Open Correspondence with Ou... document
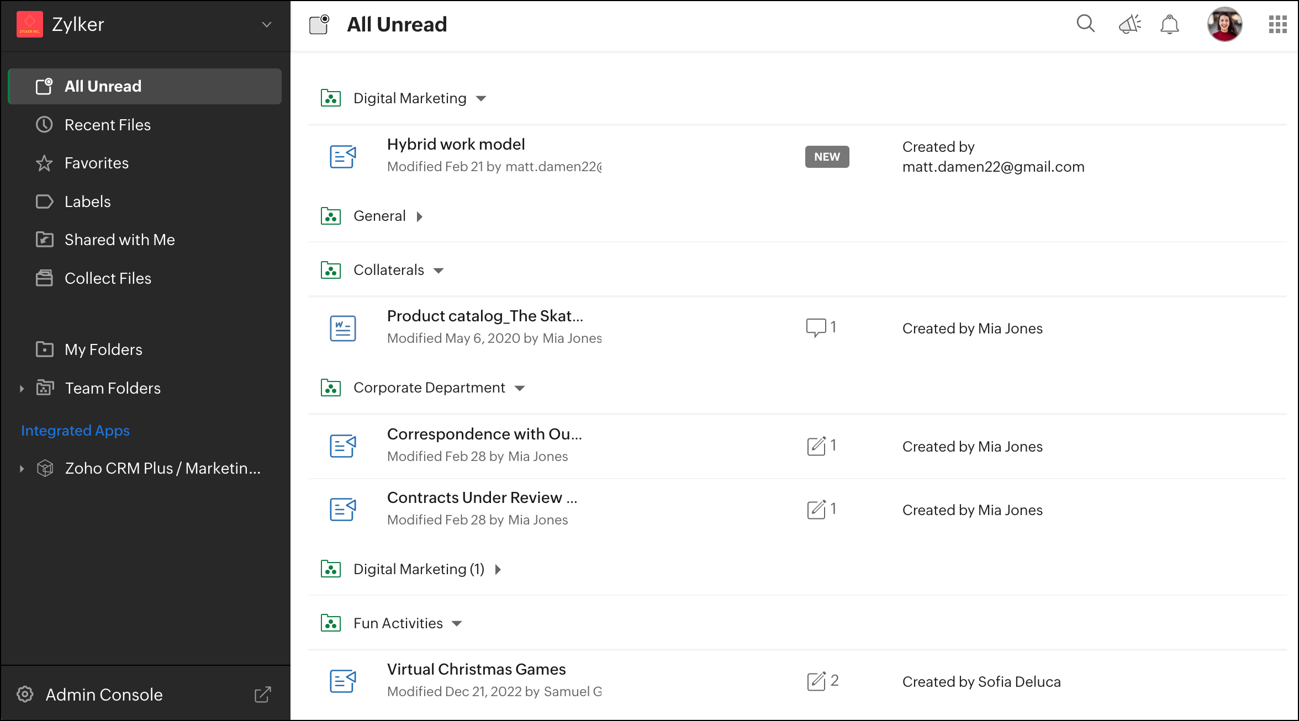 (484, 434)
